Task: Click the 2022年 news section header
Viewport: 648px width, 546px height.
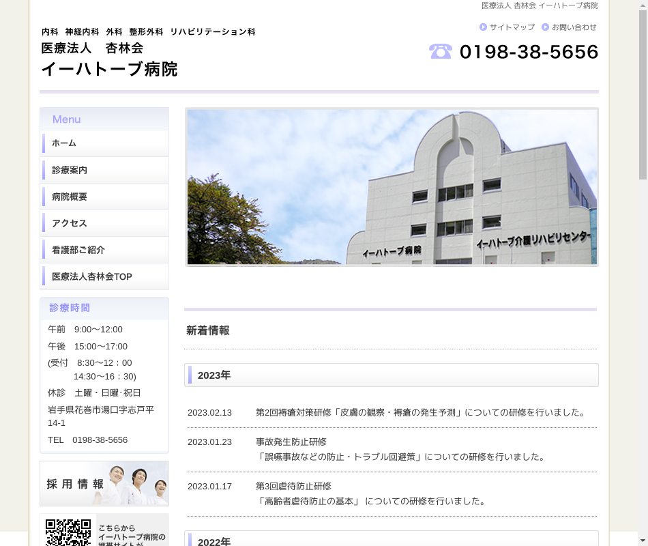Action: pyautogui.click(x=392, y=540)
